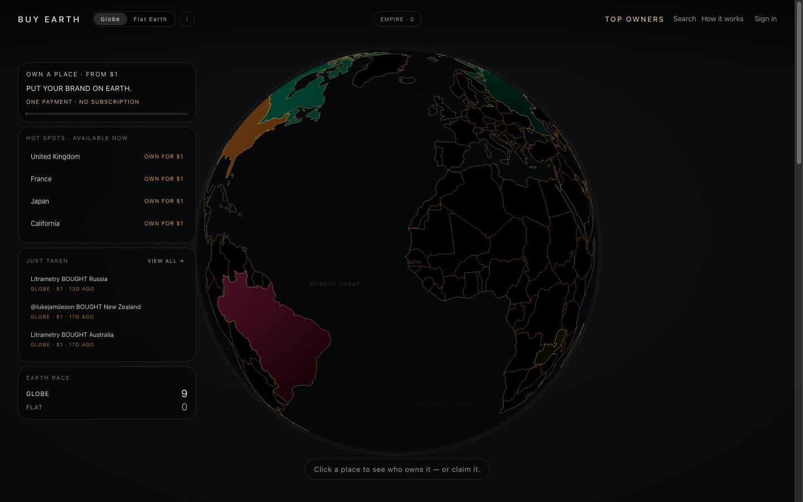Own Japan for $1
Viewport: 803px width, 502px height.
(x=163, y=201)
